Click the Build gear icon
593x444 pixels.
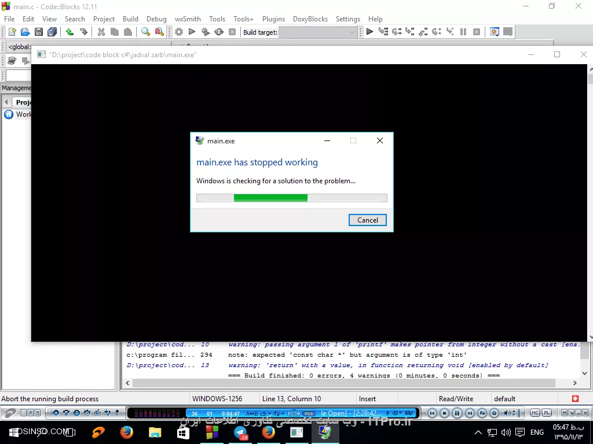click(x=179, y=32)
